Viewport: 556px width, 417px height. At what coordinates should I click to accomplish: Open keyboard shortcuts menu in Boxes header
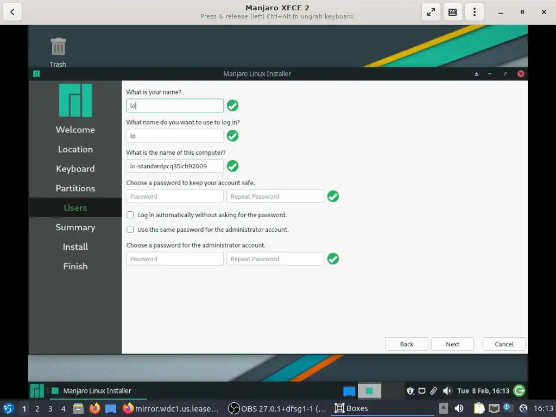pyautogui.click(x=452, y=12)
